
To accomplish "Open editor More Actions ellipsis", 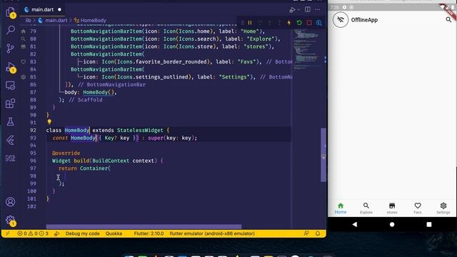I will 317,9.
